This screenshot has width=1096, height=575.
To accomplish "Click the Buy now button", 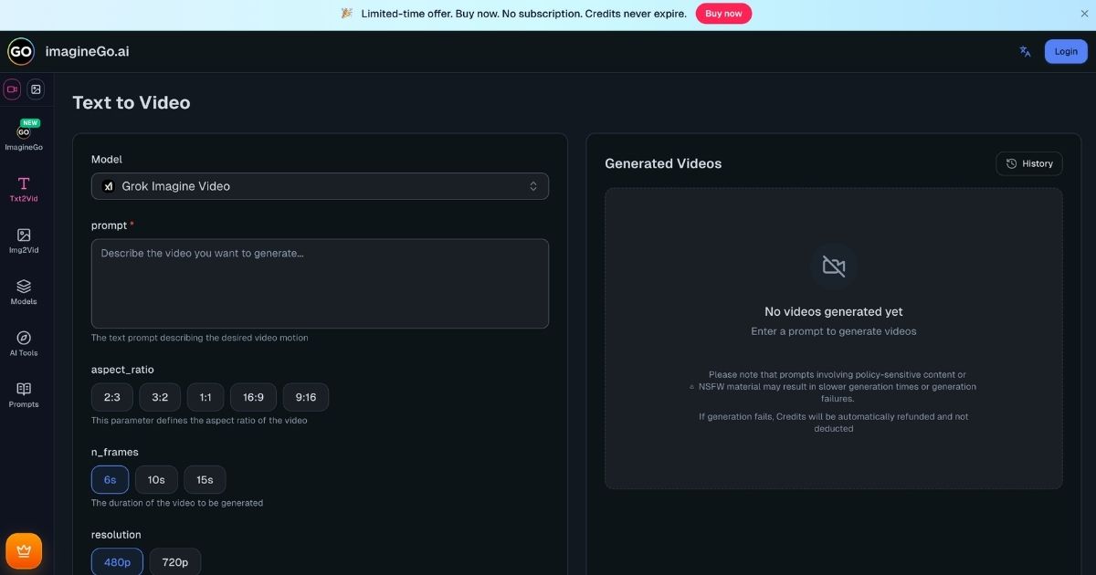I will [723, 14].
